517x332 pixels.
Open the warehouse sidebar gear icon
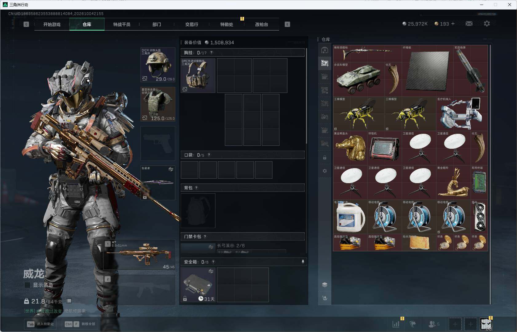[325, 171]
